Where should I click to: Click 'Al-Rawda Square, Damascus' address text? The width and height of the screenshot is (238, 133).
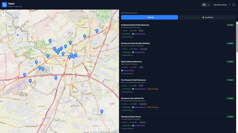[131, 27]
